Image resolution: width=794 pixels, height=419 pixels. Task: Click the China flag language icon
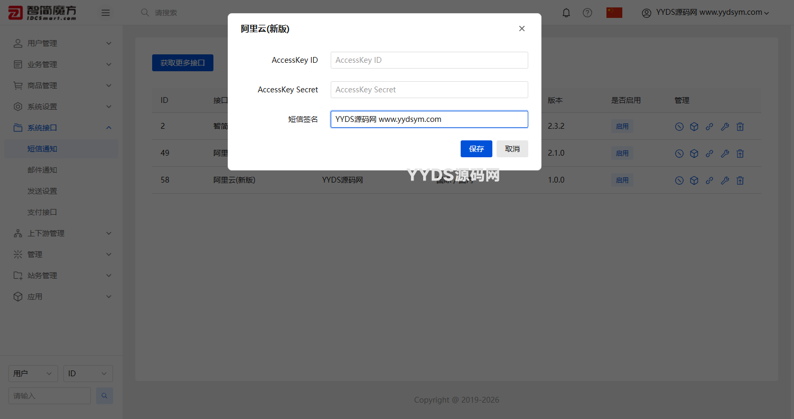pyautogui.click(x=614, y=12)
